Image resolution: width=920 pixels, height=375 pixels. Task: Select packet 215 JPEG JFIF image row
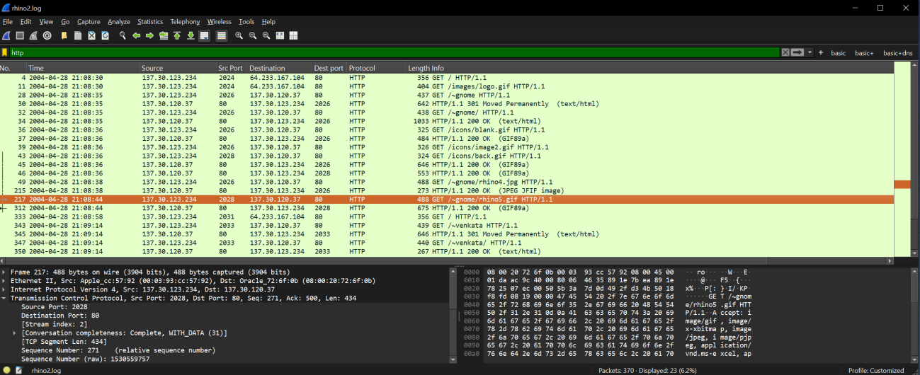[446, 191]
